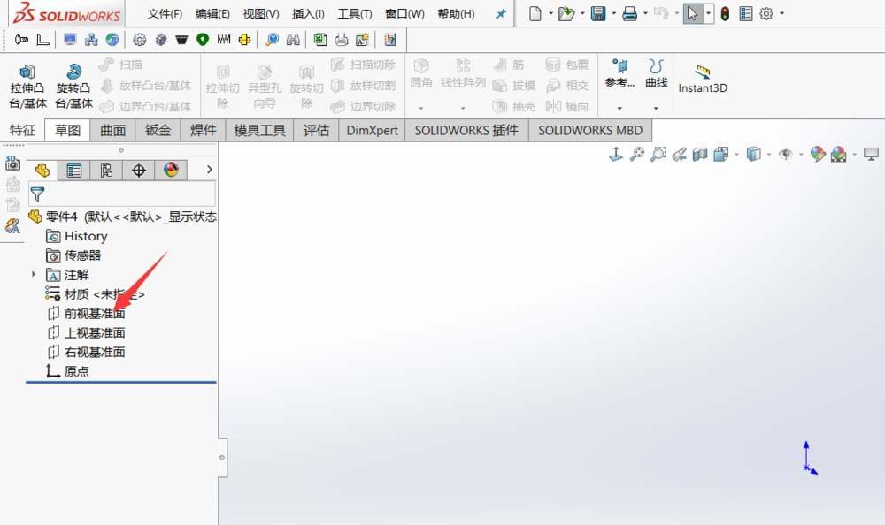Viewport: 885px width, 525px height.
Task: Unpin the toolbar via the pushpin icon
Action: coord(501,13)
